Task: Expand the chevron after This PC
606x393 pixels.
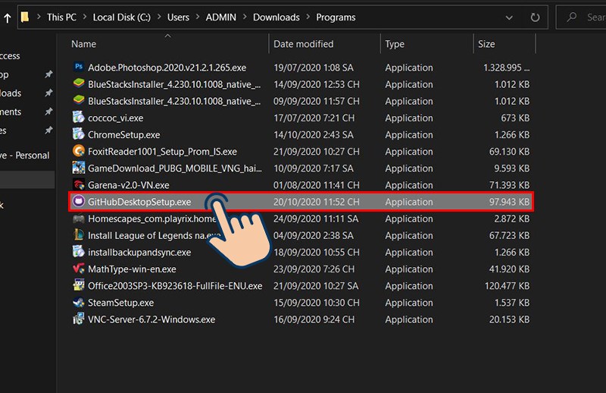Action: 85,17
